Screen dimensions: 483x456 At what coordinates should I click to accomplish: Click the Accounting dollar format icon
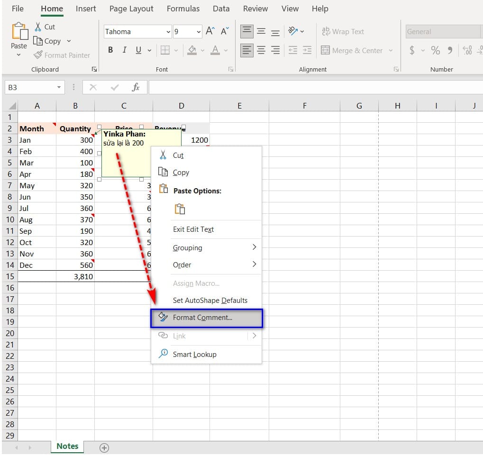[412, 50]
